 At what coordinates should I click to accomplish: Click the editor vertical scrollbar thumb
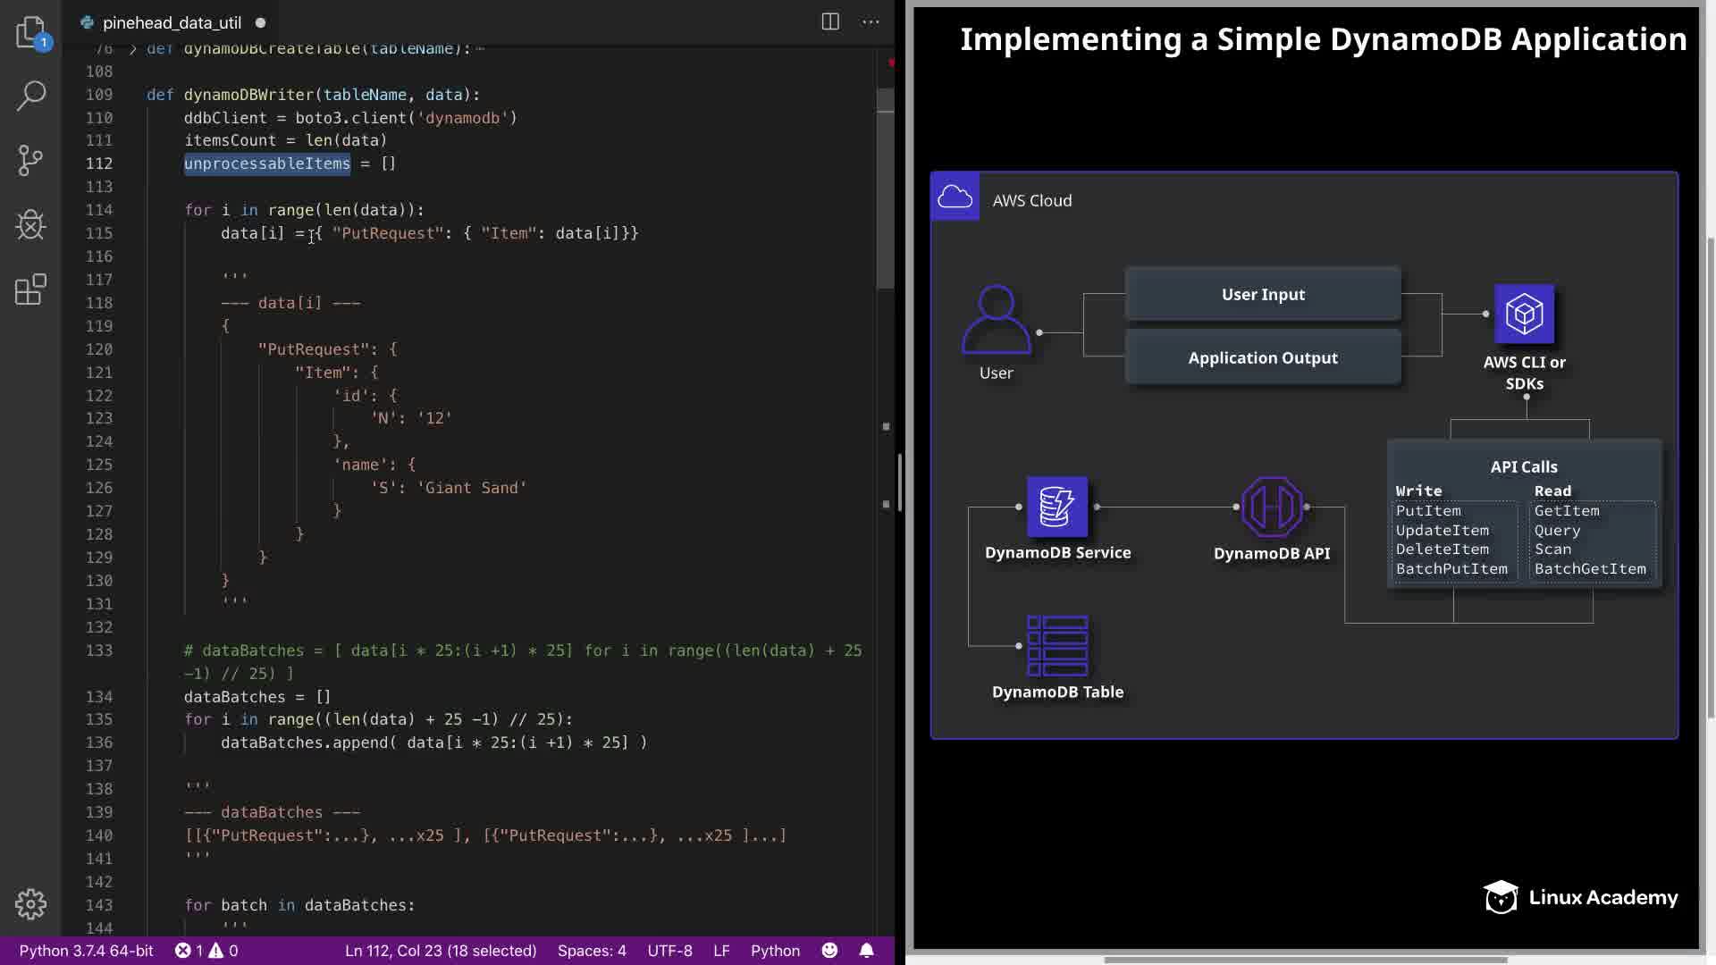pyautogui.click(x=885, y=188)
